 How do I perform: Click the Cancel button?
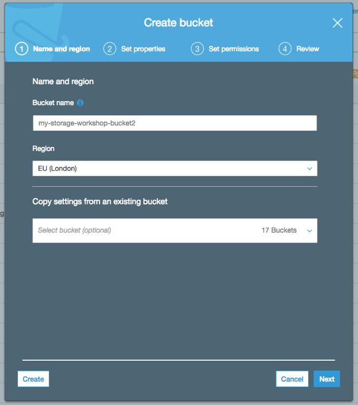tap(292, 379)
